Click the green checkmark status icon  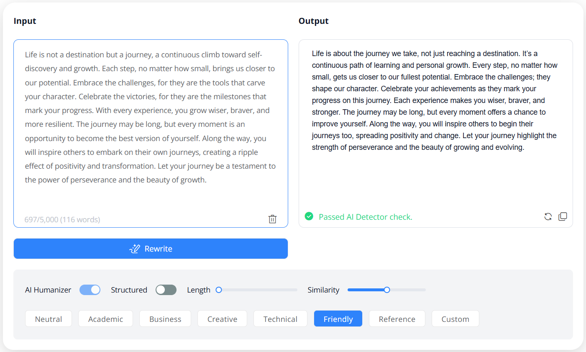click(309, 216)
